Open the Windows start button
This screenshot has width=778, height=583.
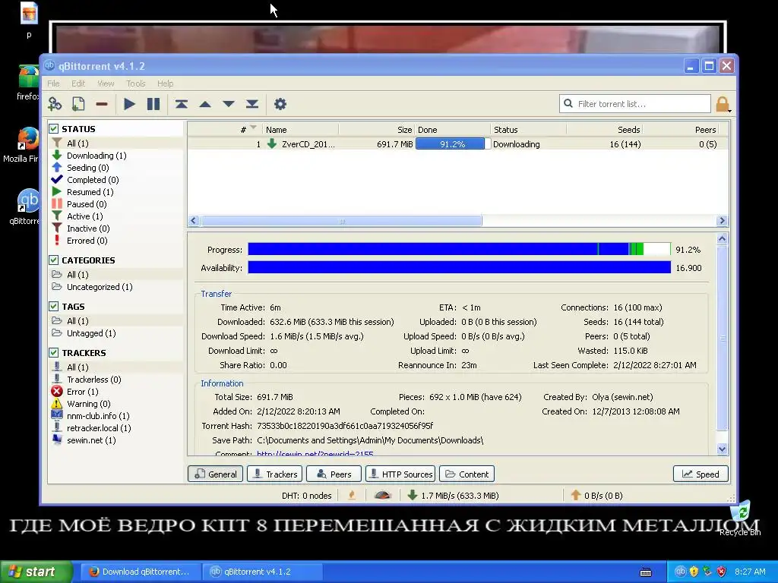36,572
